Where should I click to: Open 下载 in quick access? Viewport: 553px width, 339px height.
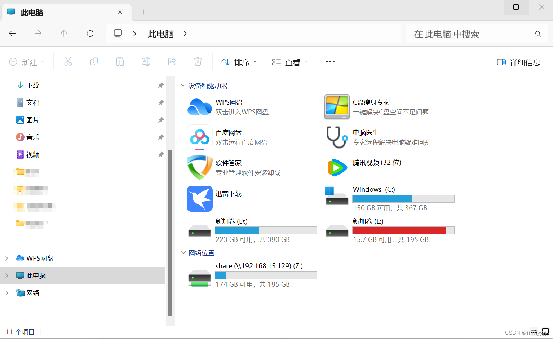click(x=28, y=85)
